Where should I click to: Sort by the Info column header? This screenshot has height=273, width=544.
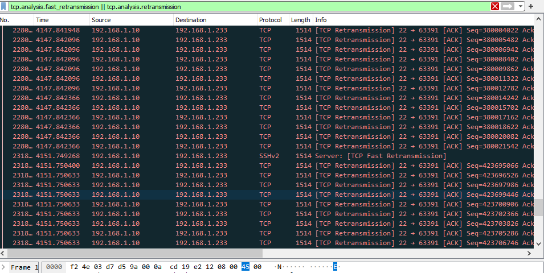pos(423,20)
